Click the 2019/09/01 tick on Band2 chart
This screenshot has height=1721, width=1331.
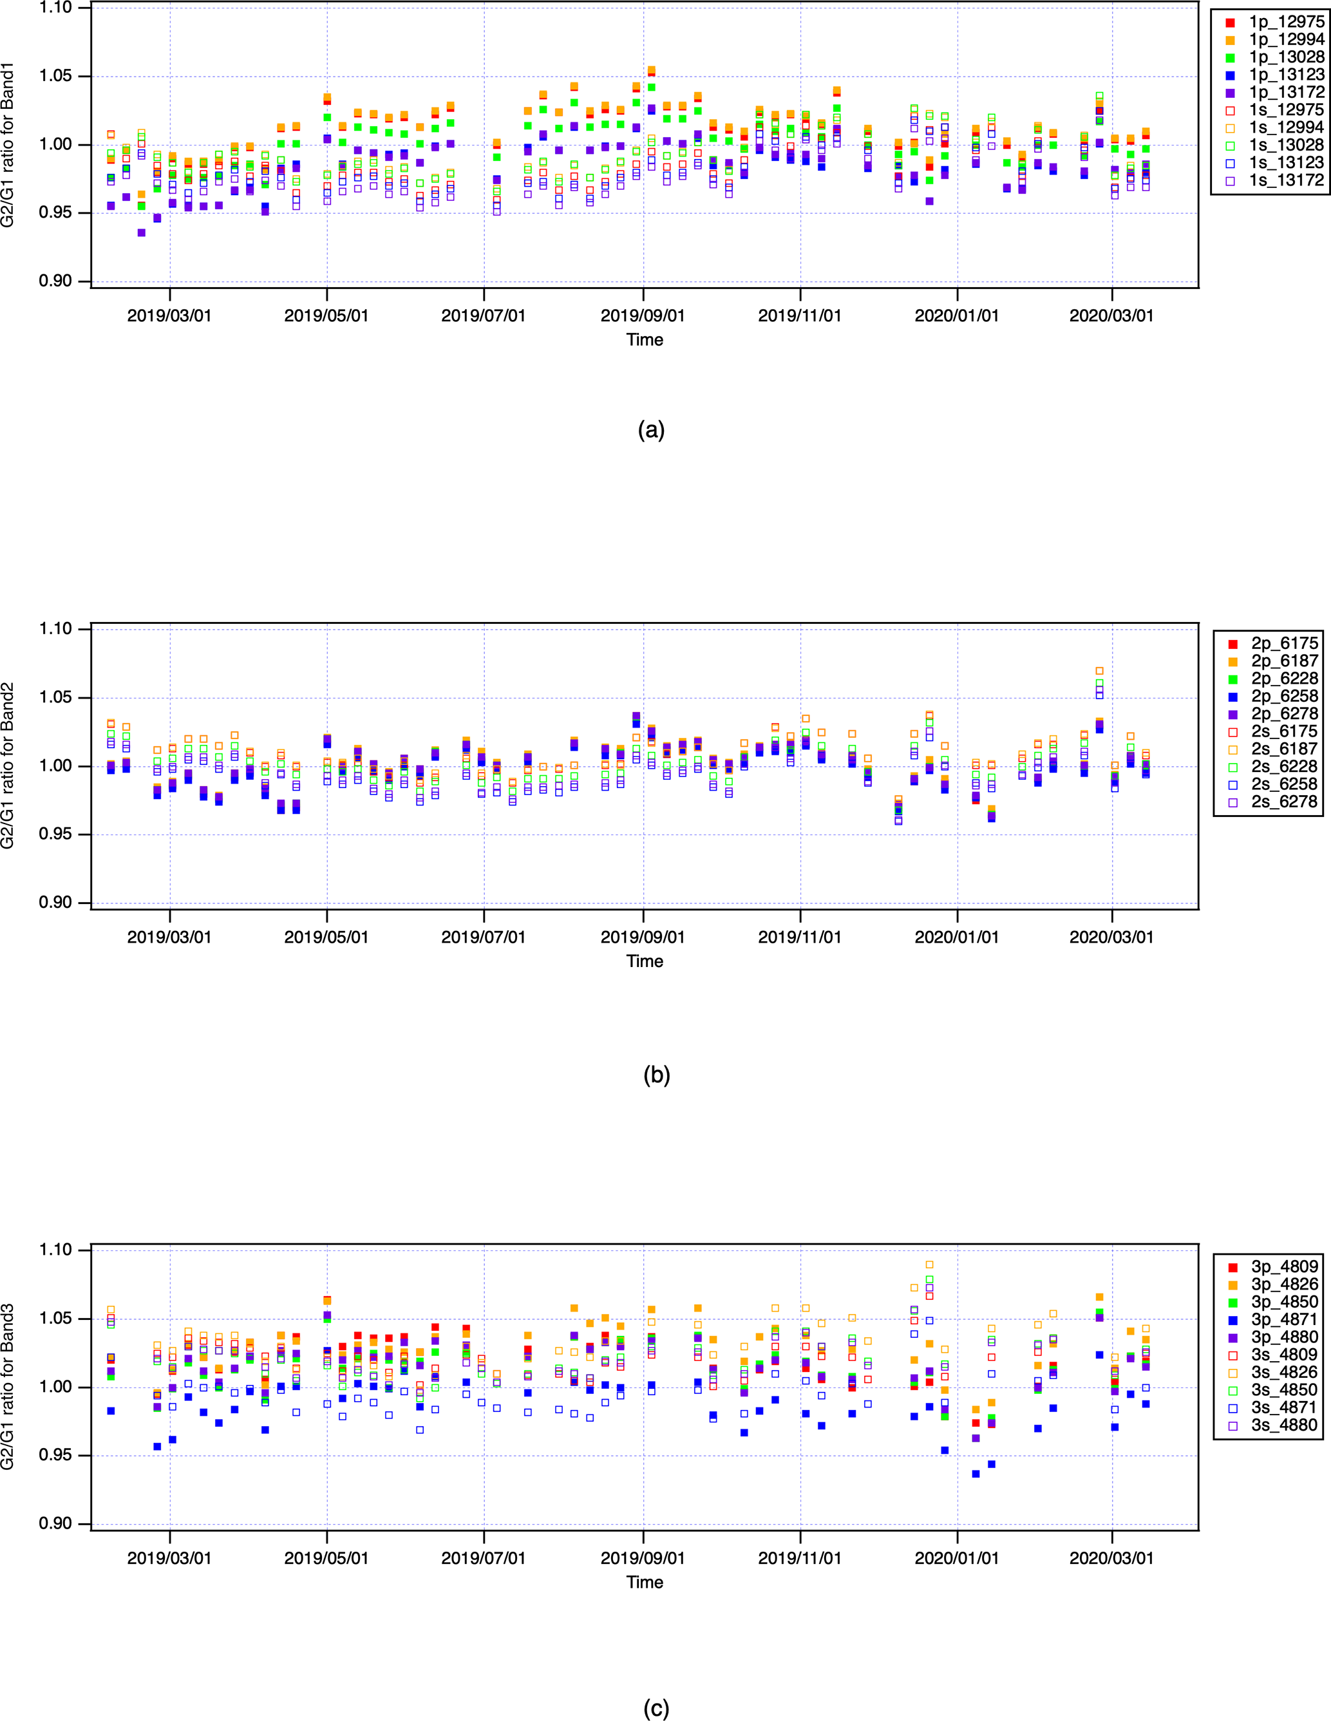point(643,937)
